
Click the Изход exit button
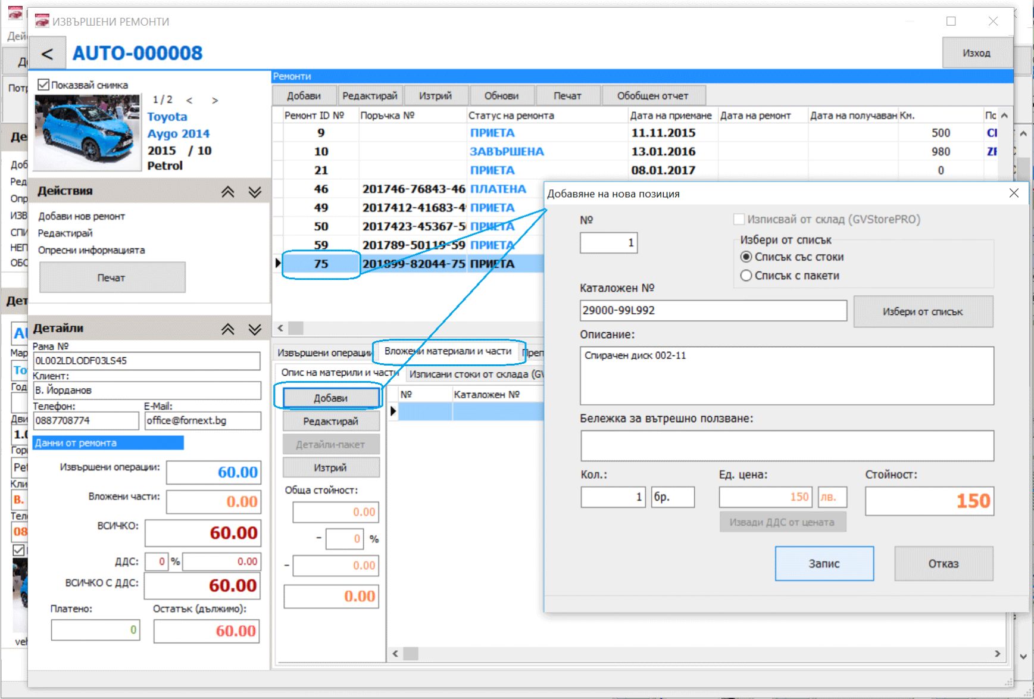tap(977, 53)
